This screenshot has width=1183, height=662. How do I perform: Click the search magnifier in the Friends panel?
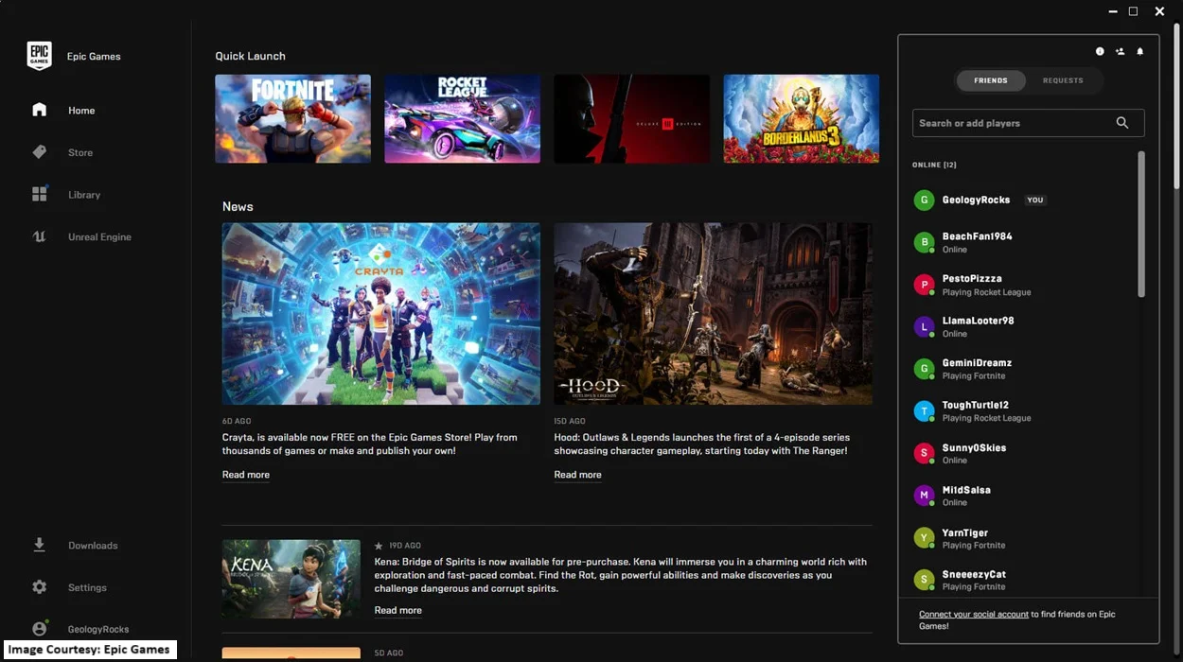(1122, 122)
